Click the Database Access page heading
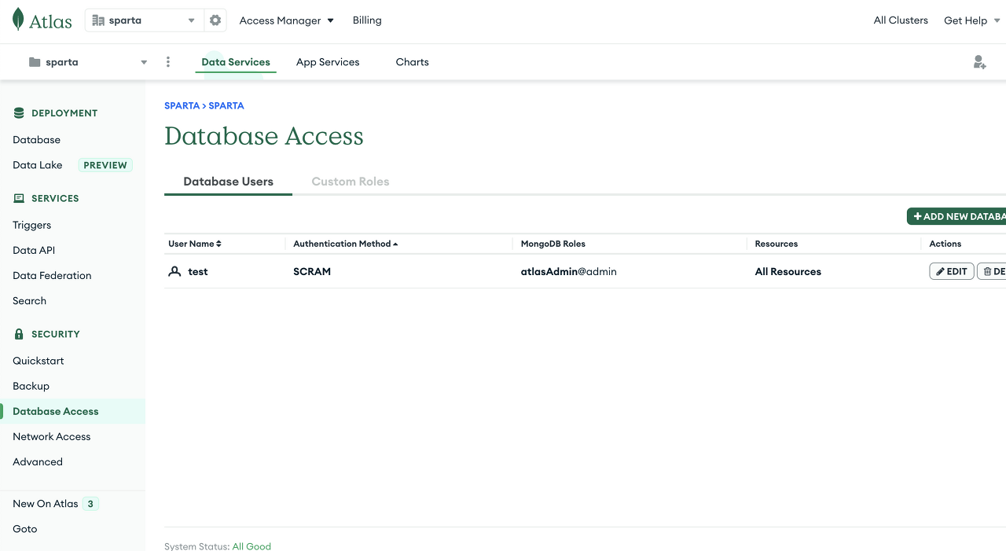This screenshot has height=551, width=1006. [264, 136]
